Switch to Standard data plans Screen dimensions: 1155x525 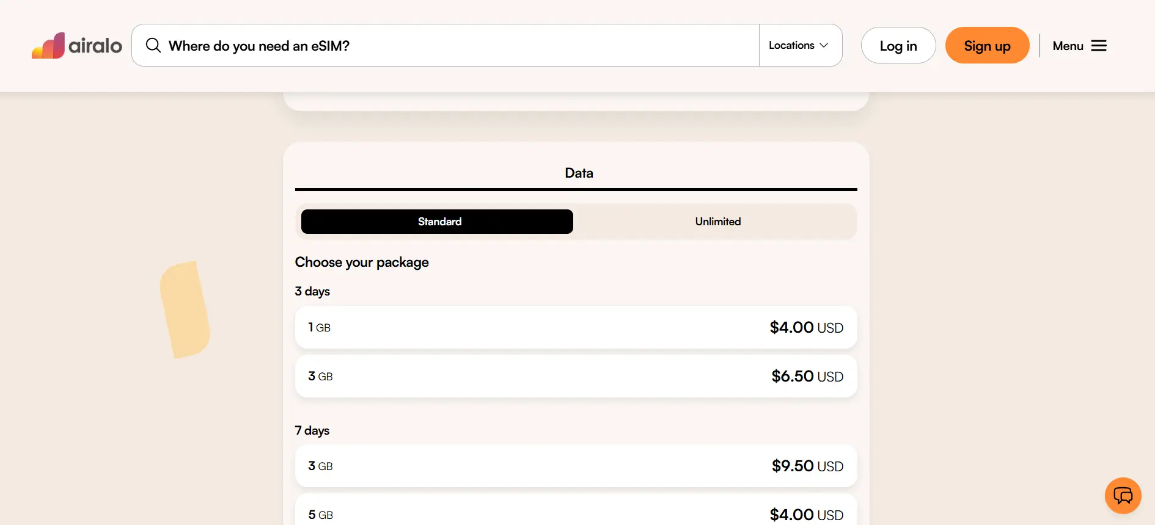pyautogui.click(x=437, y=222)
